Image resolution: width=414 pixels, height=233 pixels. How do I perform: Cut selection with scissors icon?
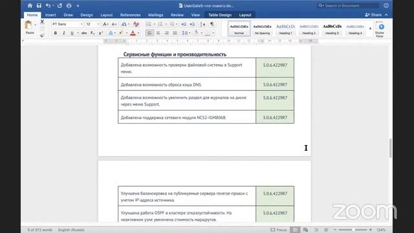pos(42,21)
